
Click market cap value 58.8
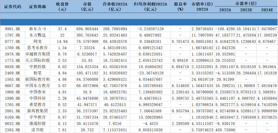point(87,92)
